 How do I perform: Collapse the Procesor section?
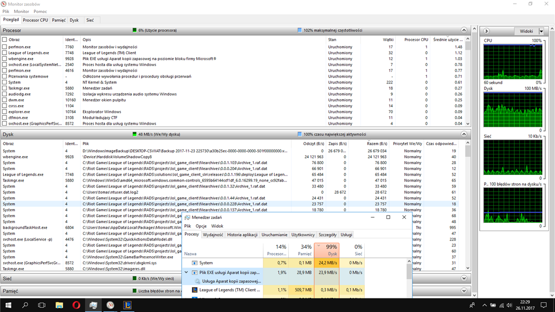(464, 30)
